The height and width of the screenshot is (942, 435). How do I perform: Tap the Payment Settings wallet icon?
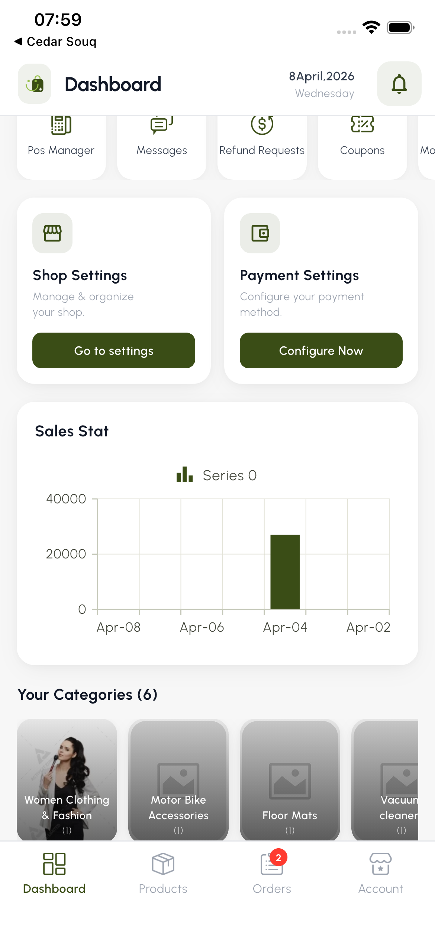pos(260,233)
